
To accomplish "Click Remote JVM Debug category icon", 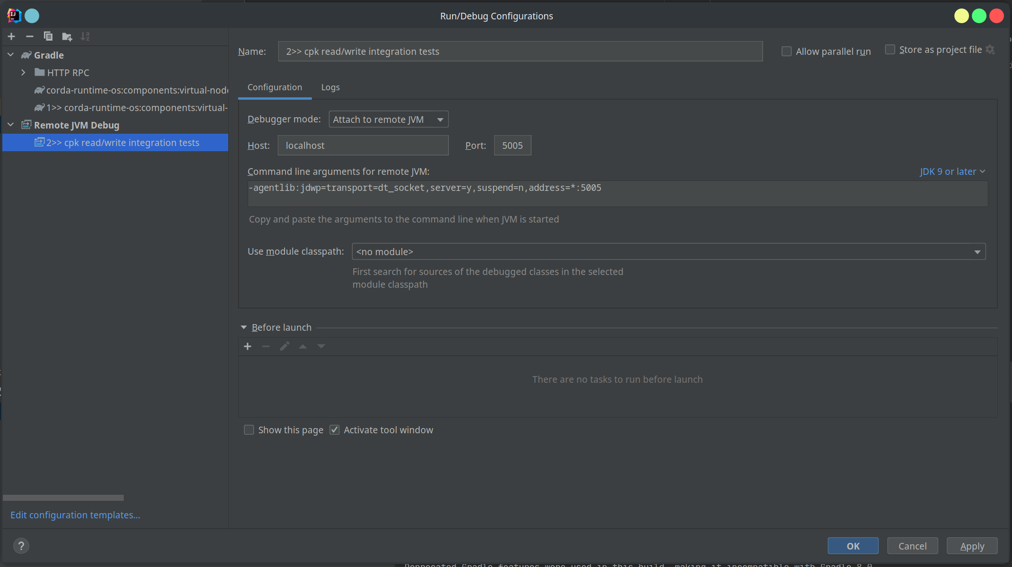I will [26, 125].
